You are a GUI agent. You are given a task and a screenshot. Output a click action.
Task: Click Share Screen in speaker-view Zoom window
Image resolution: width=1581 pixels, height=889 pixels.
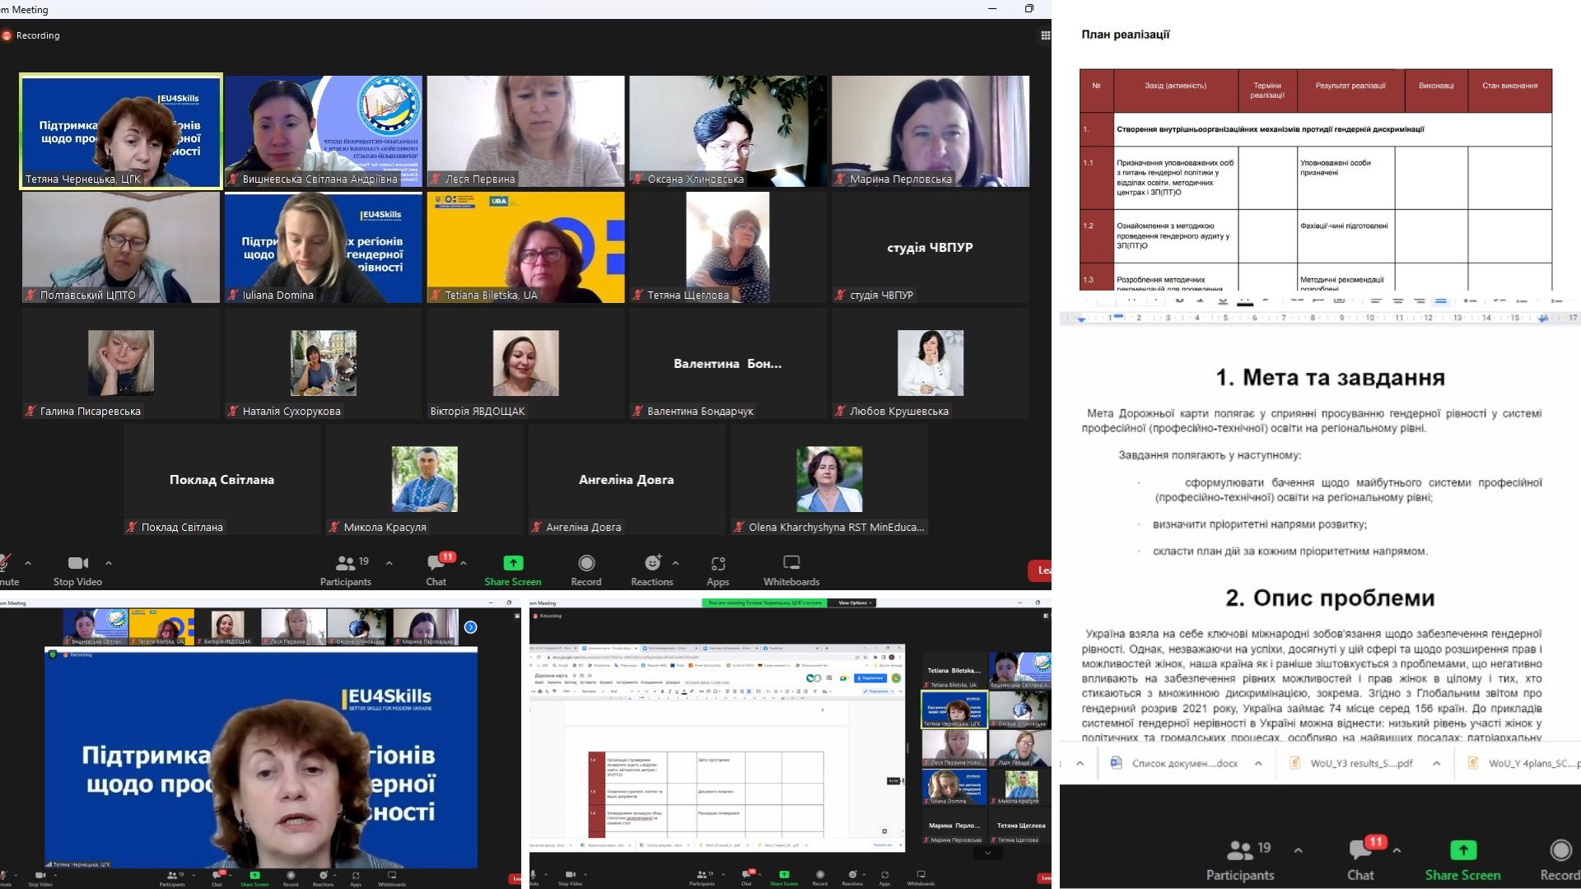[254, 878]
